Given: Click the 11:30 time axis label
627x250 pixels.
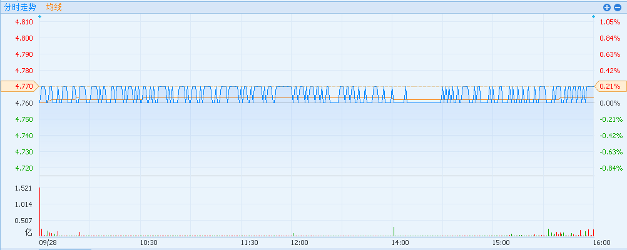Looking at the screenshot, I should coord(250,242).
